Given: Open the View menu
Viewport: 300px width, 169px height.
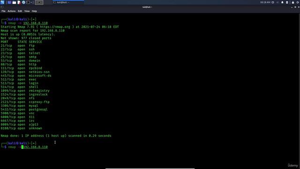Looking at the screenshot, I should tap(27, 11).
